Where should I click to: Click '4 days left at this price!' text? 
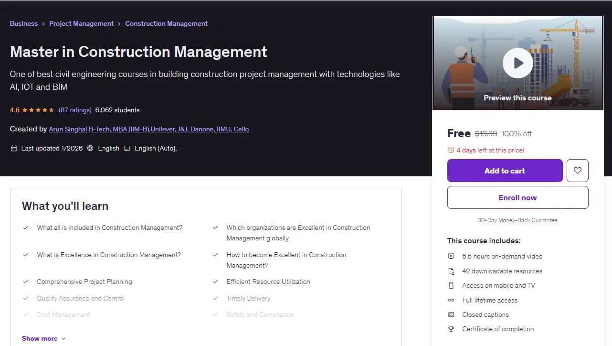(490, 150)
